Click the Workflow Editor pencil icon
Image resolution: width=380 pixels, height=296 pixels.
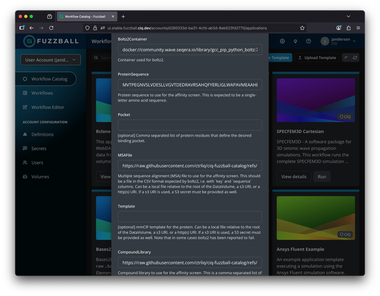(x=25, y=107)
